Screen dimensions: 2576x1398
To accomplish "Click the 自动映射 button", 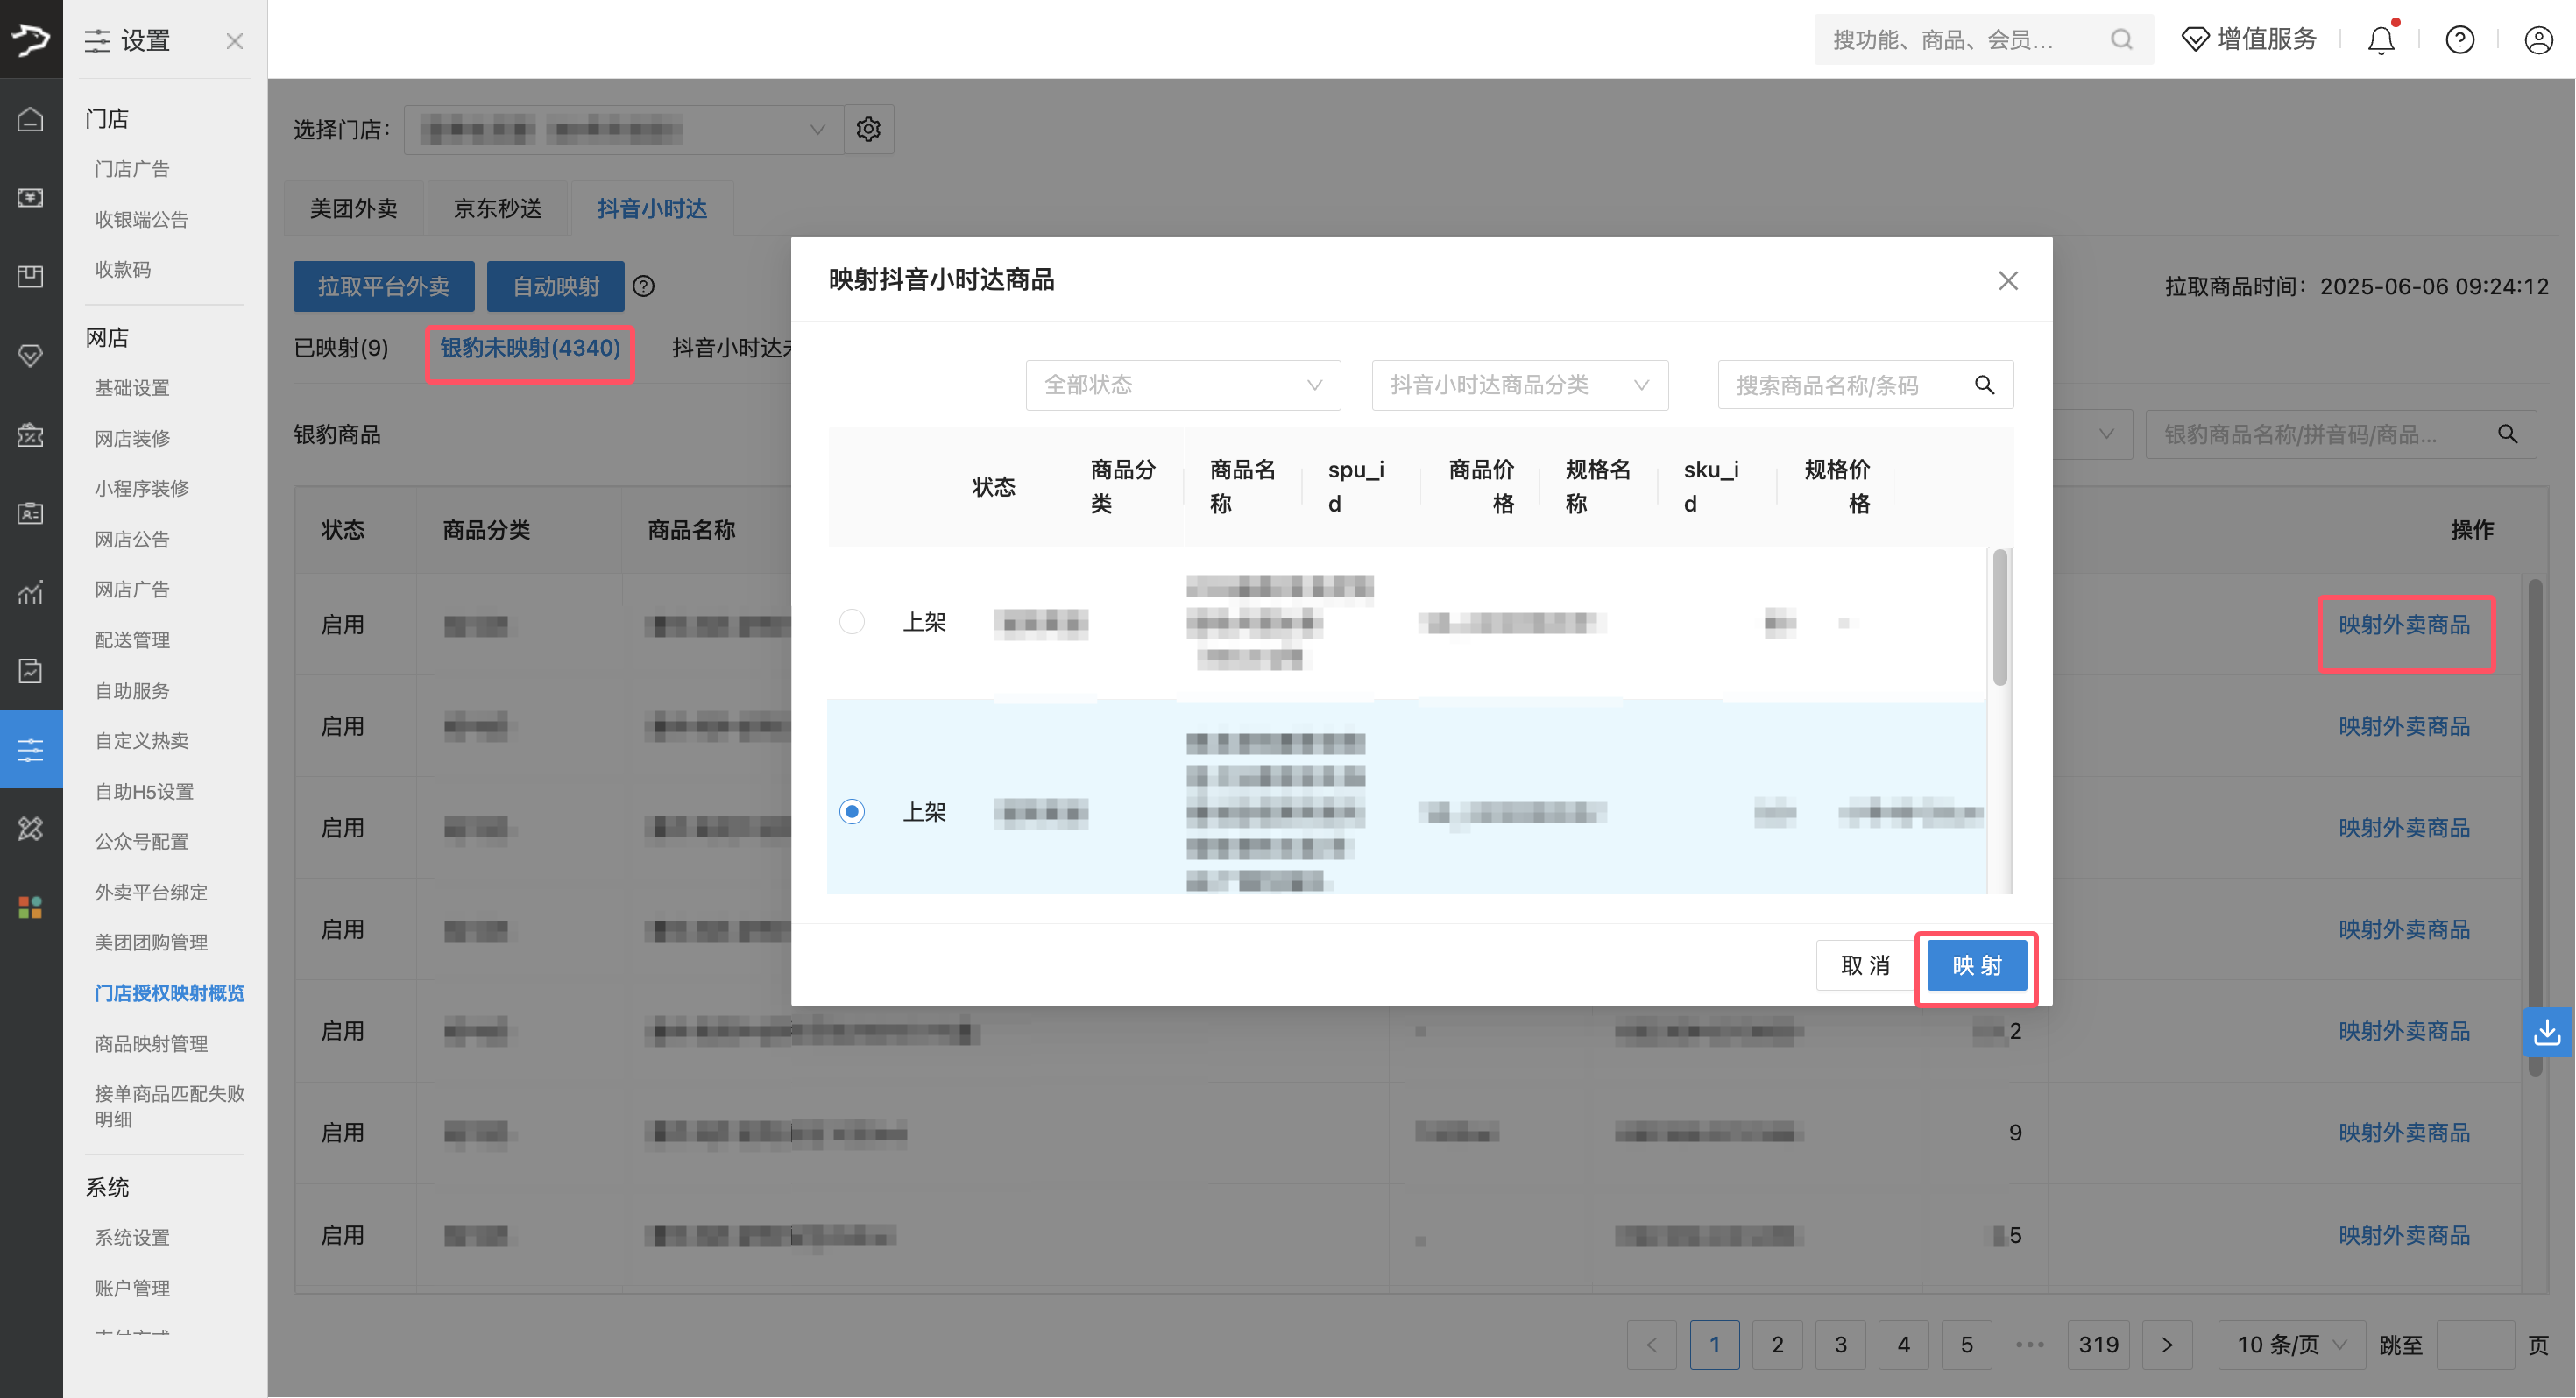I will tap(556, 286).
